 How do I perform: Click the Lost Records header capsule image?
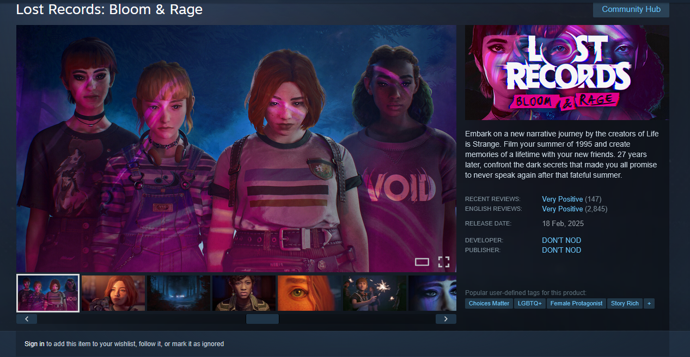(567, 72)
